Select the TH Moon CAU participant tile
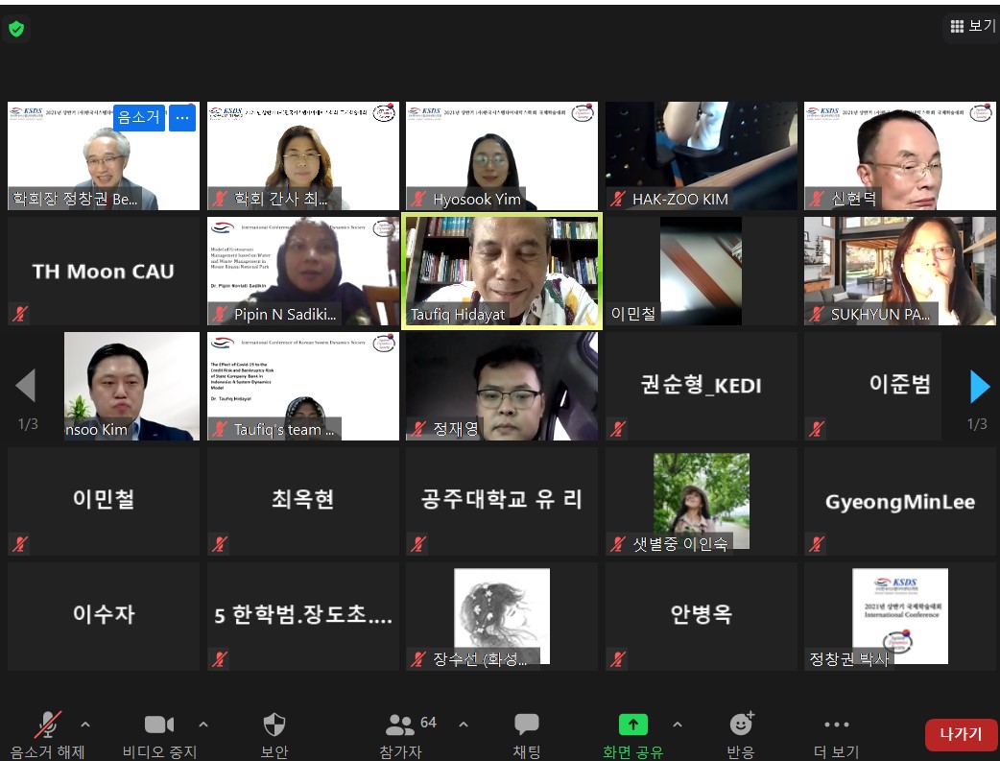The width and height of the screenshot is (1000, 761). 104,271
